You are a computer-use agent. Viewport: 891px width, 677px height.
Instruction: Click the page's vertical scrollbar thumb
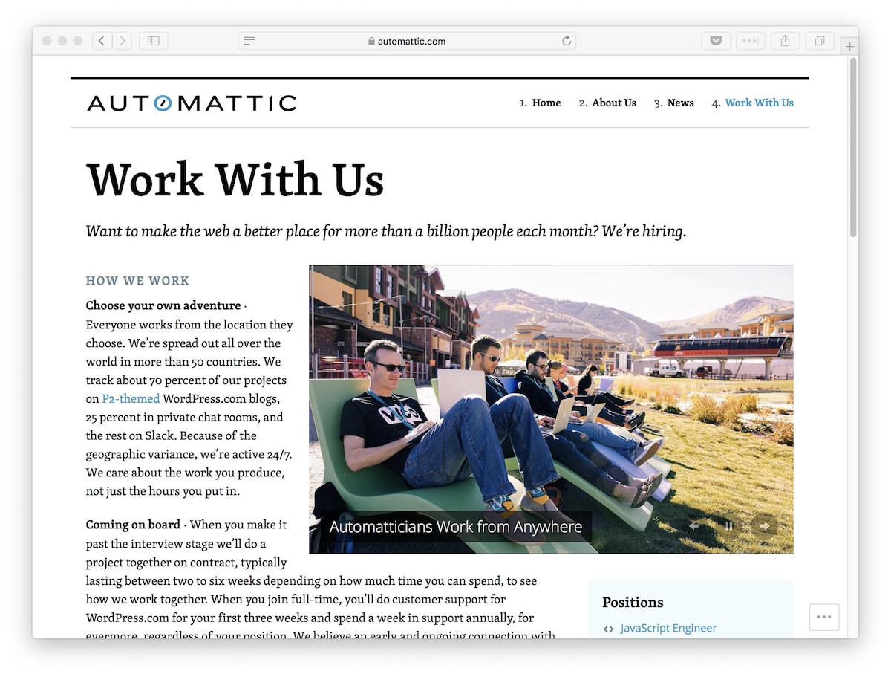tap(853, 147)
